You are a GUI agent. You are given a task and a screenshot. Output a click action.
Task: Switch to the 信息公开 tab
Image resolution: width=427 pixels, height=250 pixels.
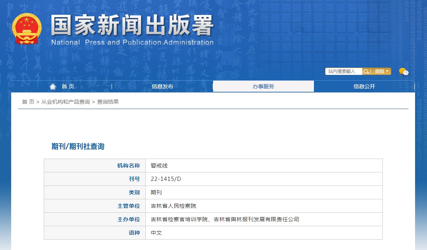point(364,86)
